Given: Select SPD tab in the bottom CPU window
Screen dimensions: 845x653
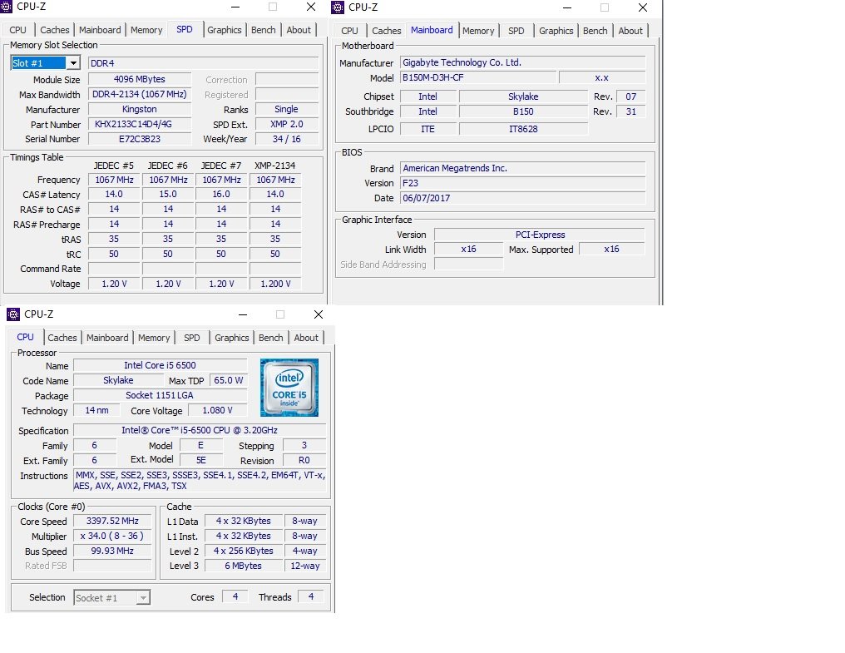Looking at the screenshot, I should pyautogui.click(x=192, y=338).
